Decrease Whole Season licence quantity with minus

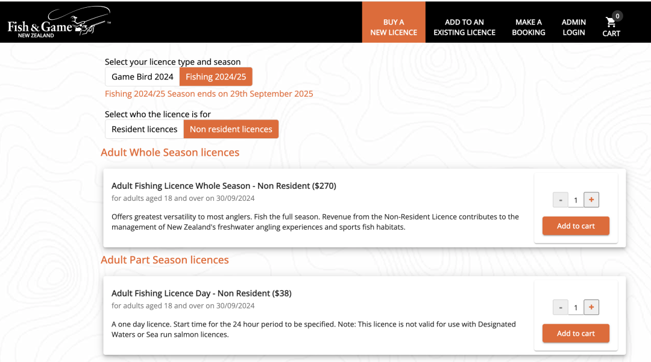point(561,200)
